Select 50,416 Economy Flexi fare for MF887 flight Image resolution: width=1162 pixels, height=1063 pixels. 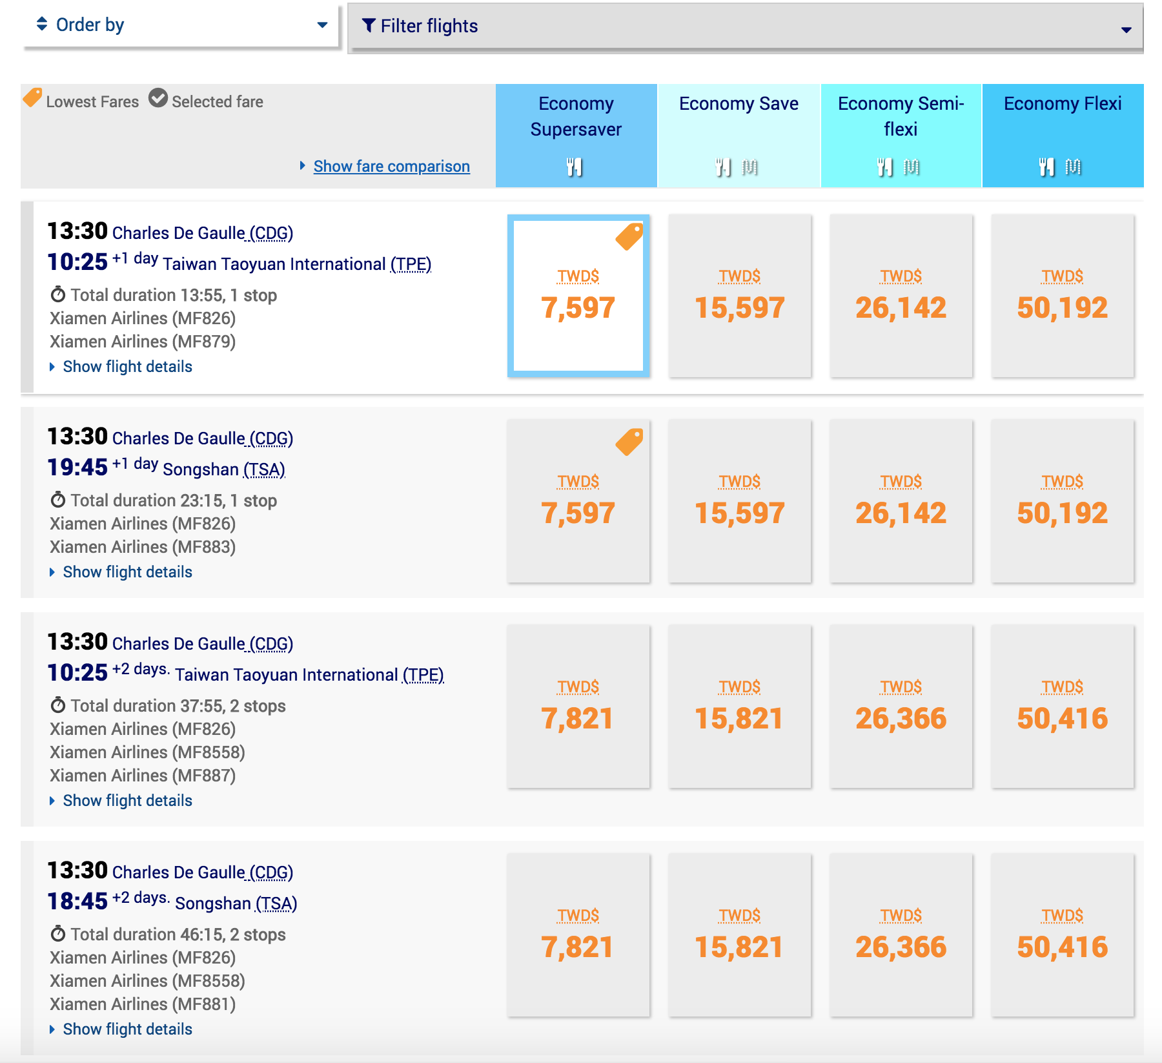pos(1063,707)
